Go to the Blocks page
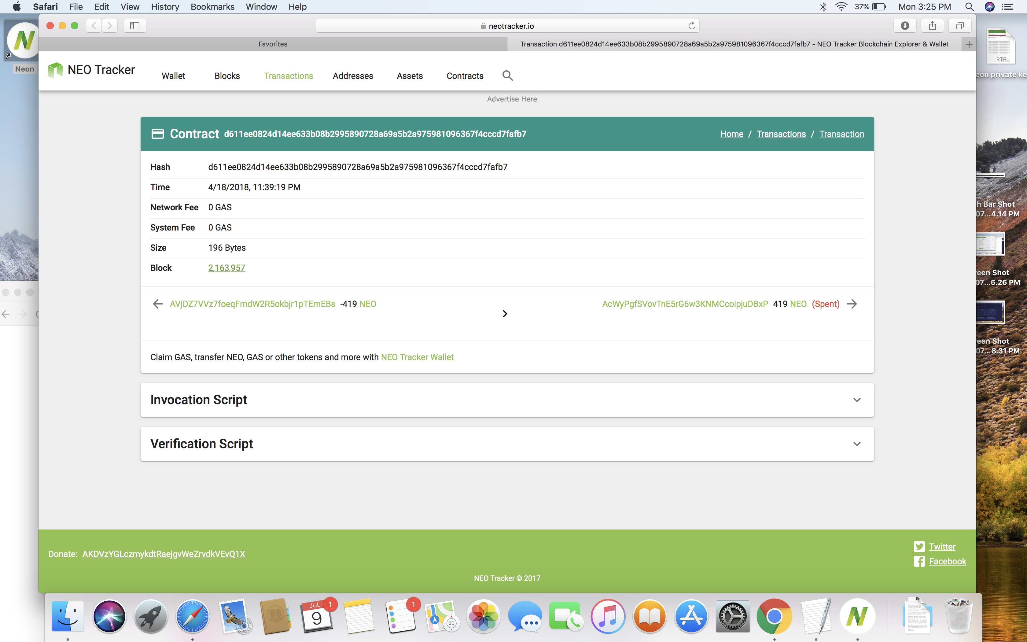The image size is (1027, 642). point(227,76)
